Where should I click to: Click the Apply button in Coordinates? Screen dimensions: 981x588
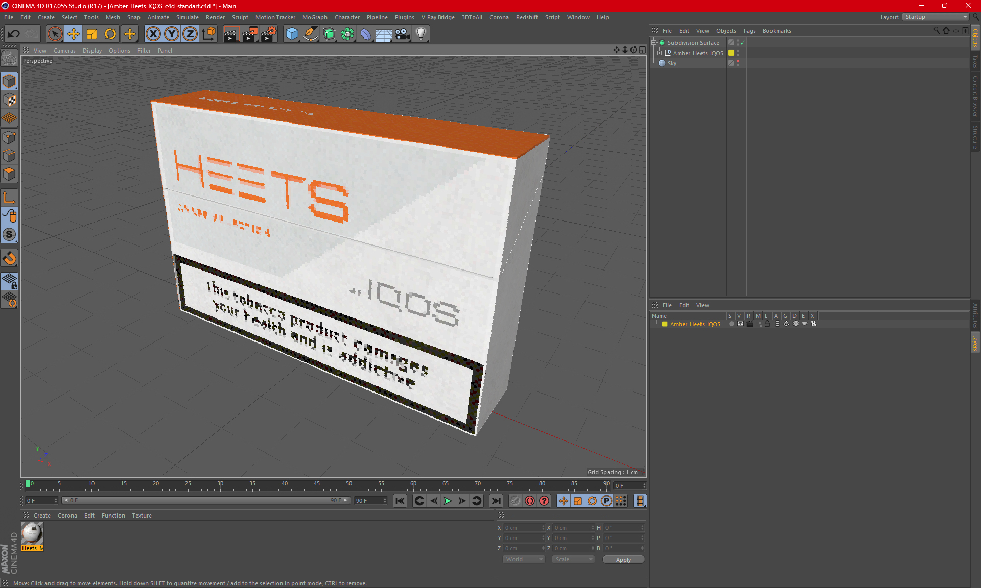coord(623,560)
